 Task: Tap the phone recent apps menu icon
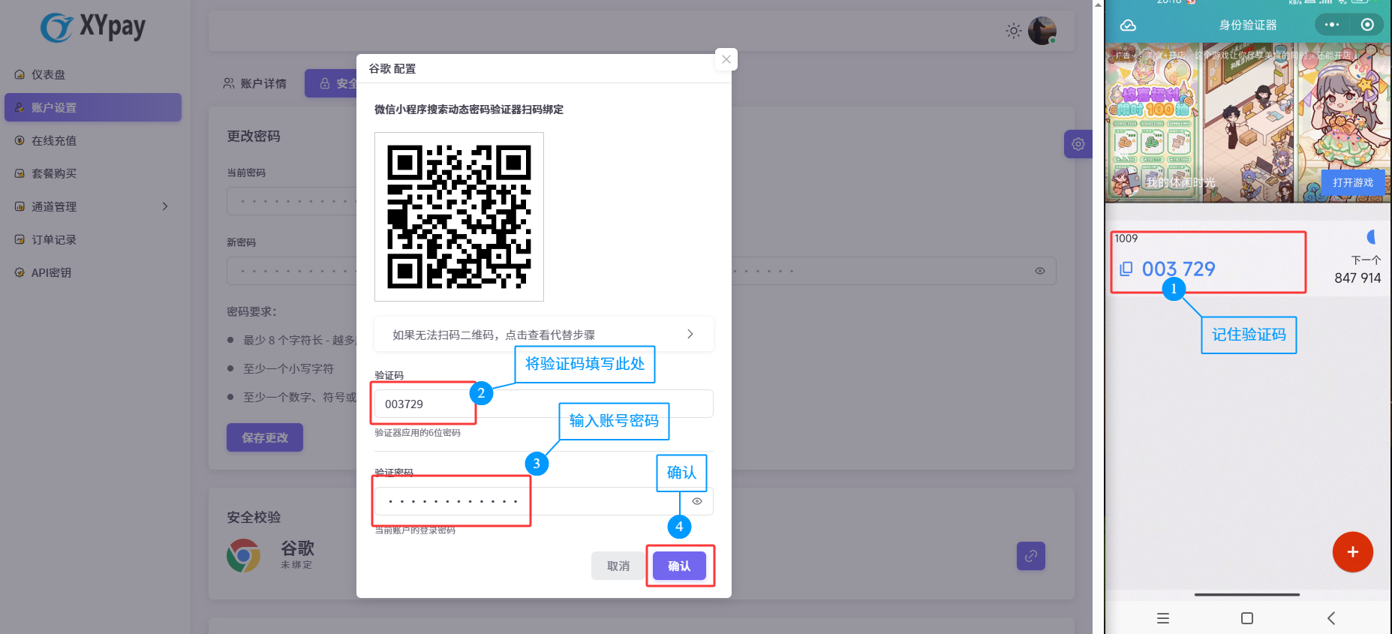click(1163, 618)
